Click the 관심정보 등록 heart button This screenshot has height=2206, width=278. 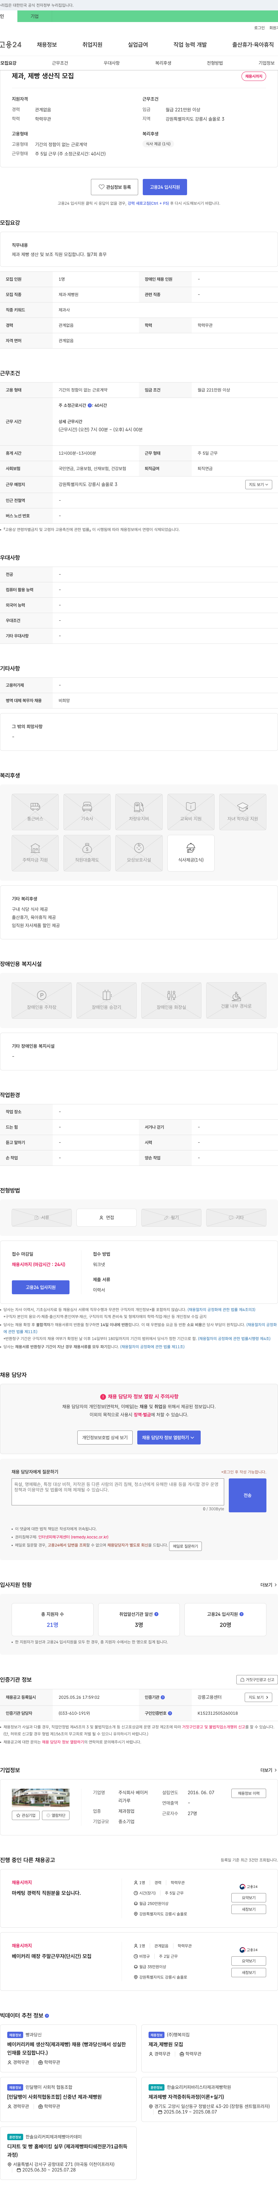[x=115, y=187]
